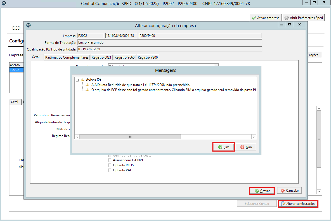Switch to the Parâmetros Complementares tab
Image resolution: width=331 pixels, height=221 pixels.
67,57
